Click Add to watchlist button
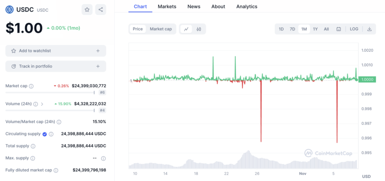Viewport: 385px width, 181px height. pyautogui.click(x=56, y=51)
